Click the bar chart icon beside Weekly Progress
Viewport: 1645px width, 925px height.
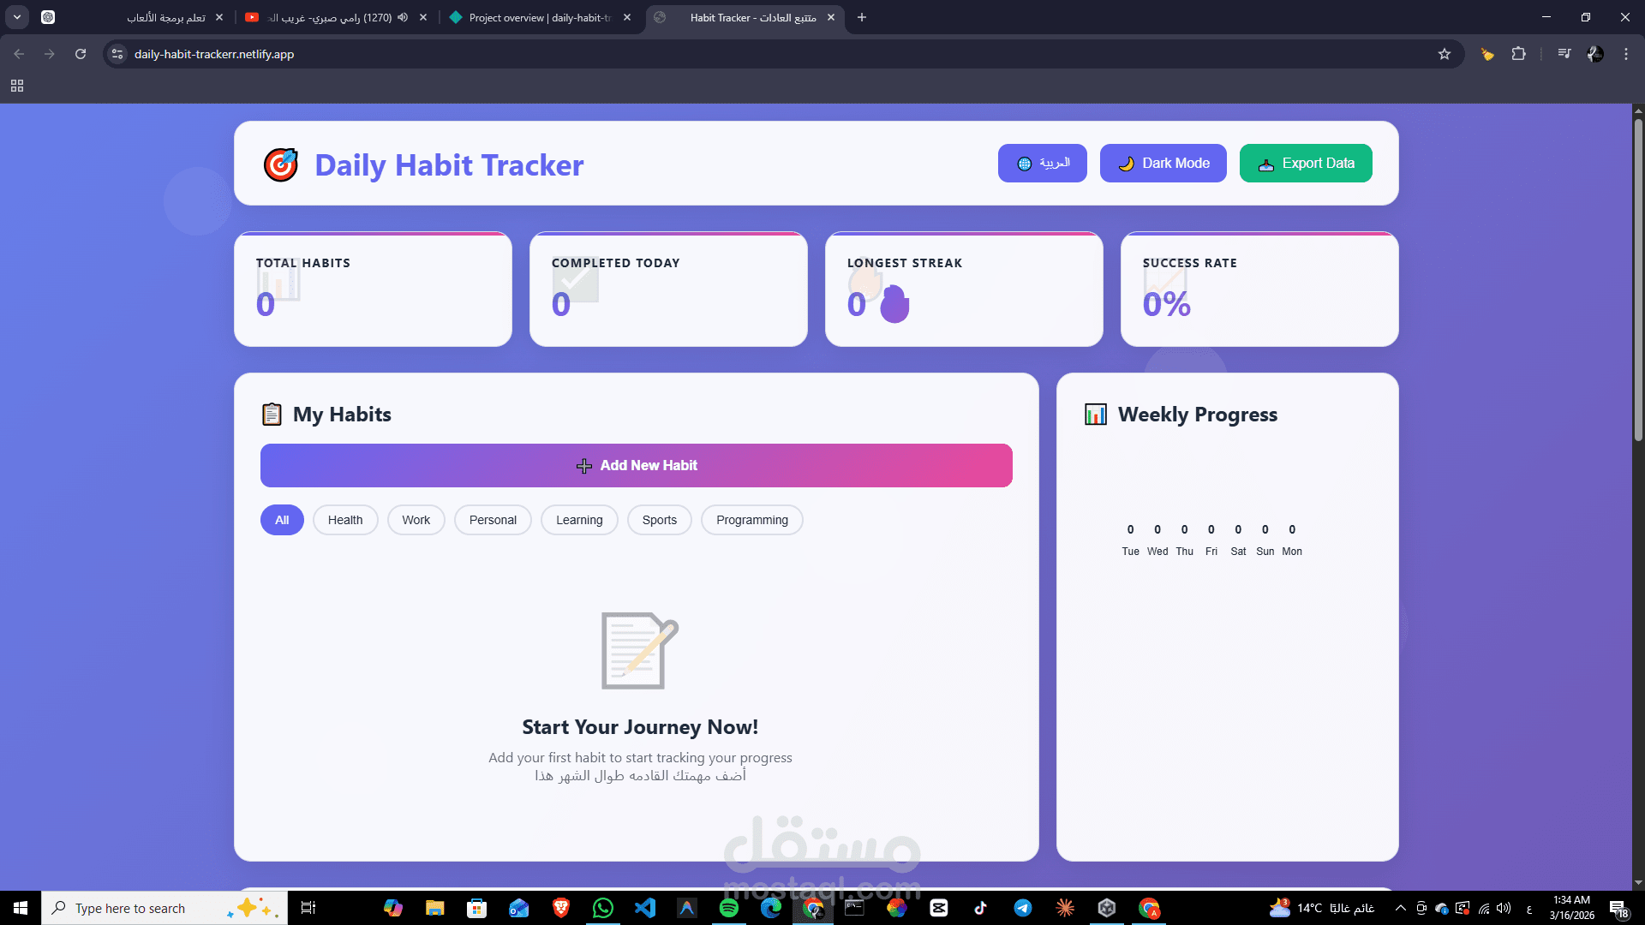(x=1096, y=414)
